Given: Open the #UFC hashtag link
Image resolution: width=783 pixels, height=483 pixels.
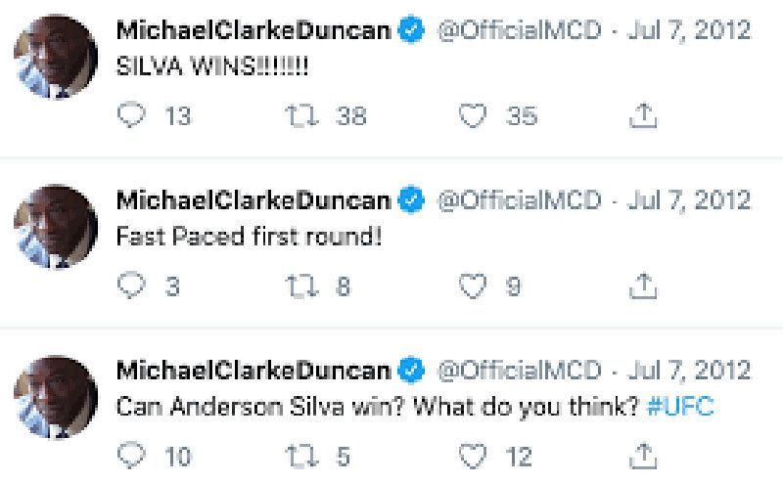Looking at the screenshot, I should tap(681, 407).
